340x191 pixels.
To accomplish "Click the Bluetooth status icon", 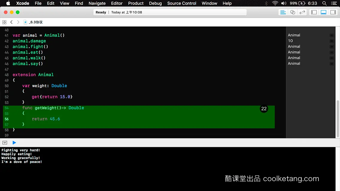I will click(x=266, y=3).
